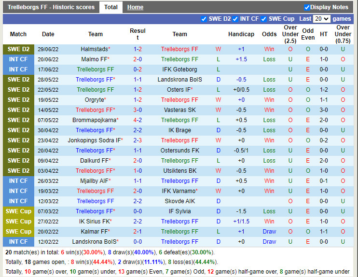
Task: Open Brommapojkarna team link
Action: [94, 120]
